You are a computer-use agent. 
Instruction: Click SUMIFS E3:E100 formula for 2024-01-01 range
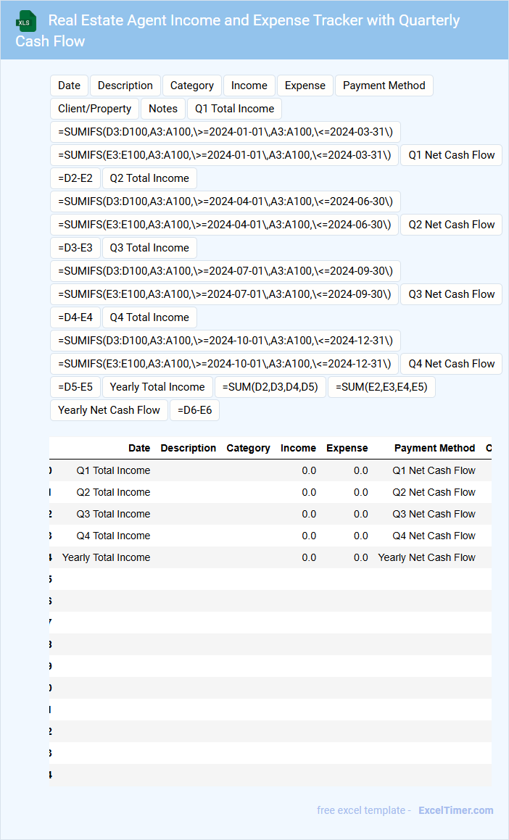tap(225, 155)
